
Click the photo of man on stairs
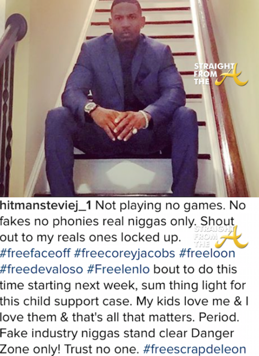129,98
